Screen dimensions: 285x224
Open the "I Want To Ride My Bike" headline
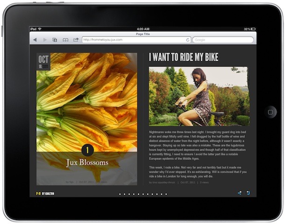coord(184,57)
